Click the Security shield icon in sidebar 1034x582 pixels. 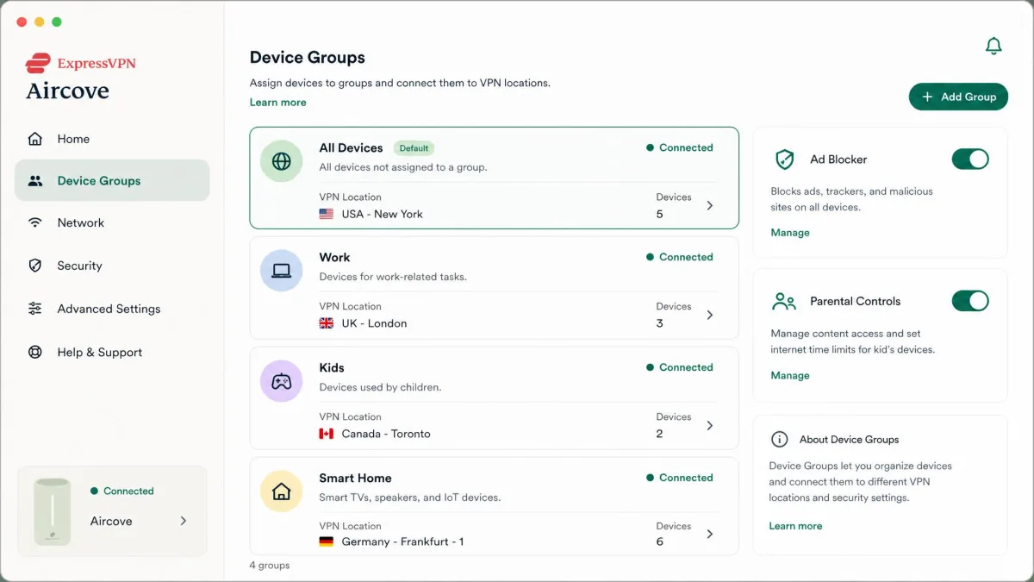(35, 266)
